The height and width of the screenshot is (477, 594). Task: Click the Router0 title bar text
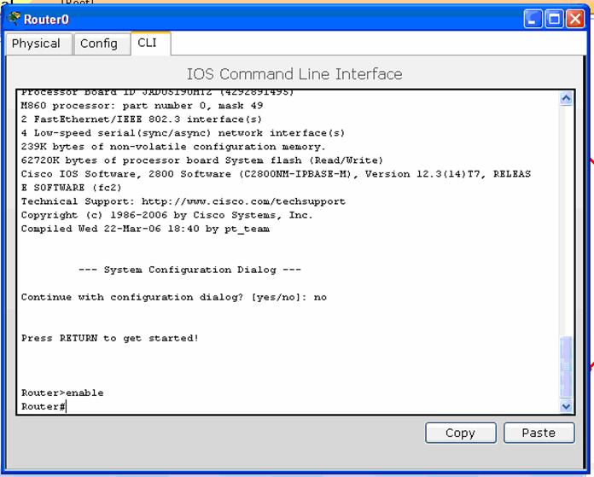click(x=46, y=19)
